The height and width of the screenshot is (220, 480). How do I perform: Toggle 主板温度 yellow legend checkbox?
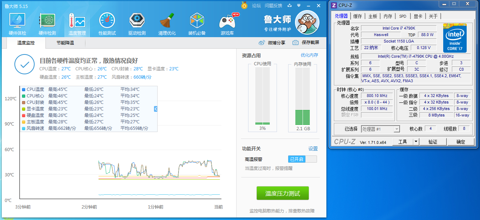coord(24,122)
